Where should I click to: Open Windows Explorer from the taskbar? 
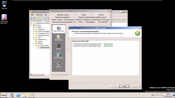coord(25,95)
